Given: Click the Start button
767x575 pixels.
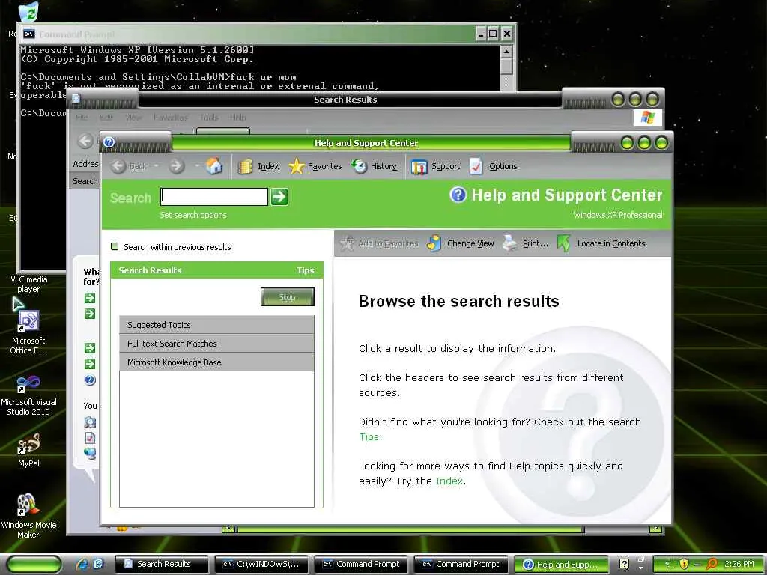Looking at the screenshot, I should coord(34,564).
